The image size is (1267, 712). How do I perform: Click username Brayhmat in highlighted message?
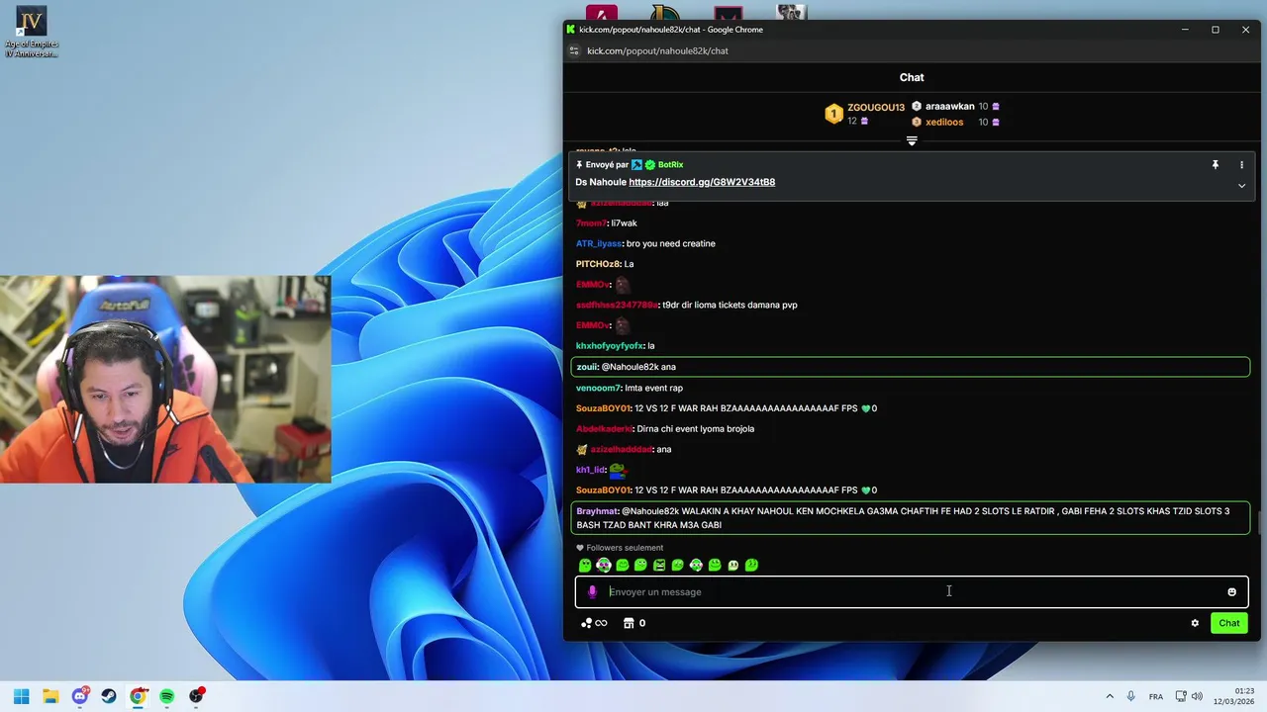pyautogui.click(x=597, y=511)
